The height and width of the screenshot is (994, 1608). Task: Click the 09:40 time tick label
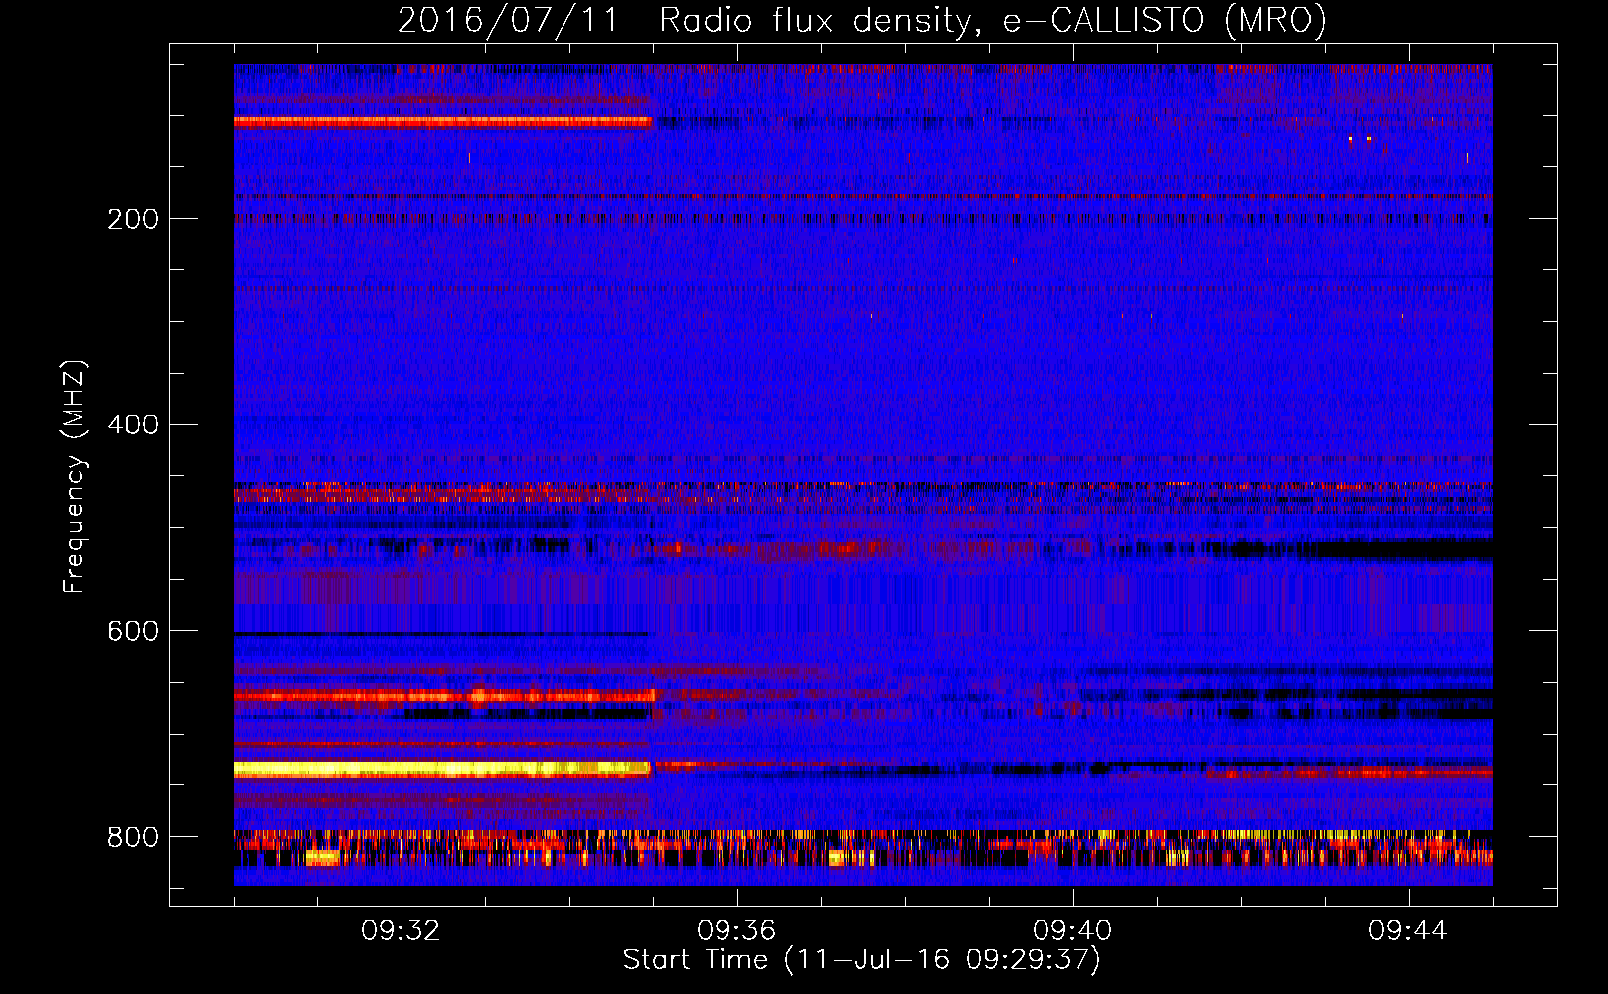(1072, 931)
